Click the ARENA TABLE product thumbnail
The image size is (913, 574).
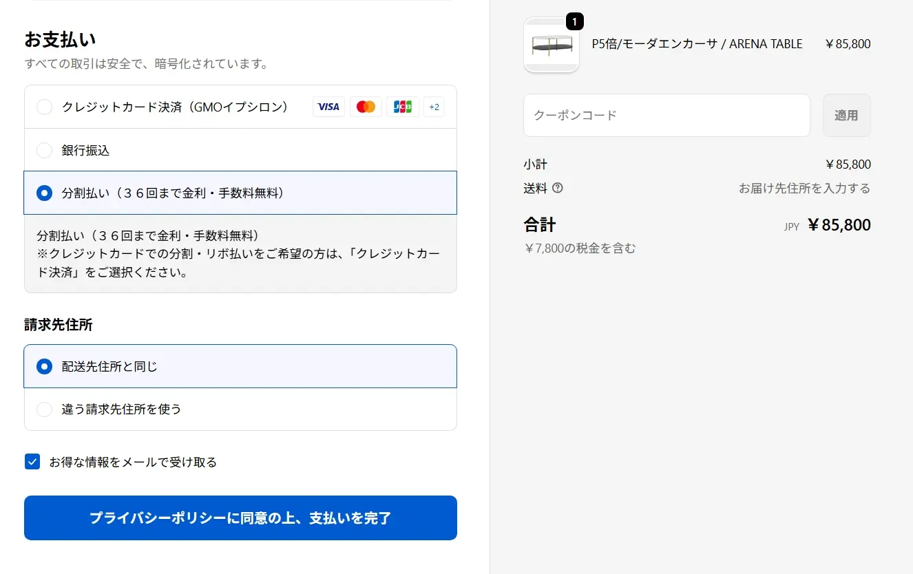coord(551,45)
